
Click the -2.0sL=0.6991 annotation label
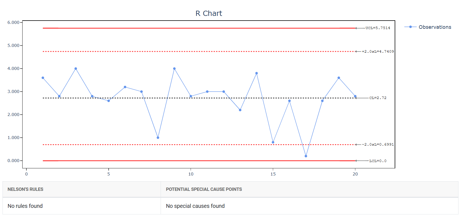coord(378,144)
